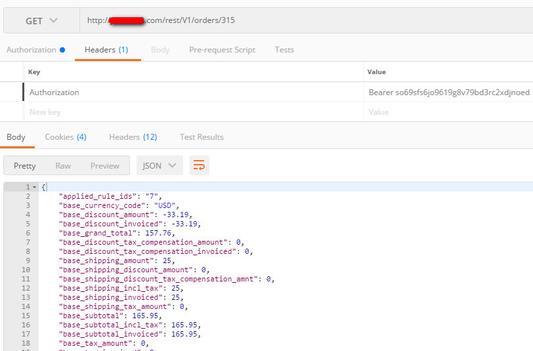Click the New key placeholder field
The image size is (533, 351).
[190, 112]
